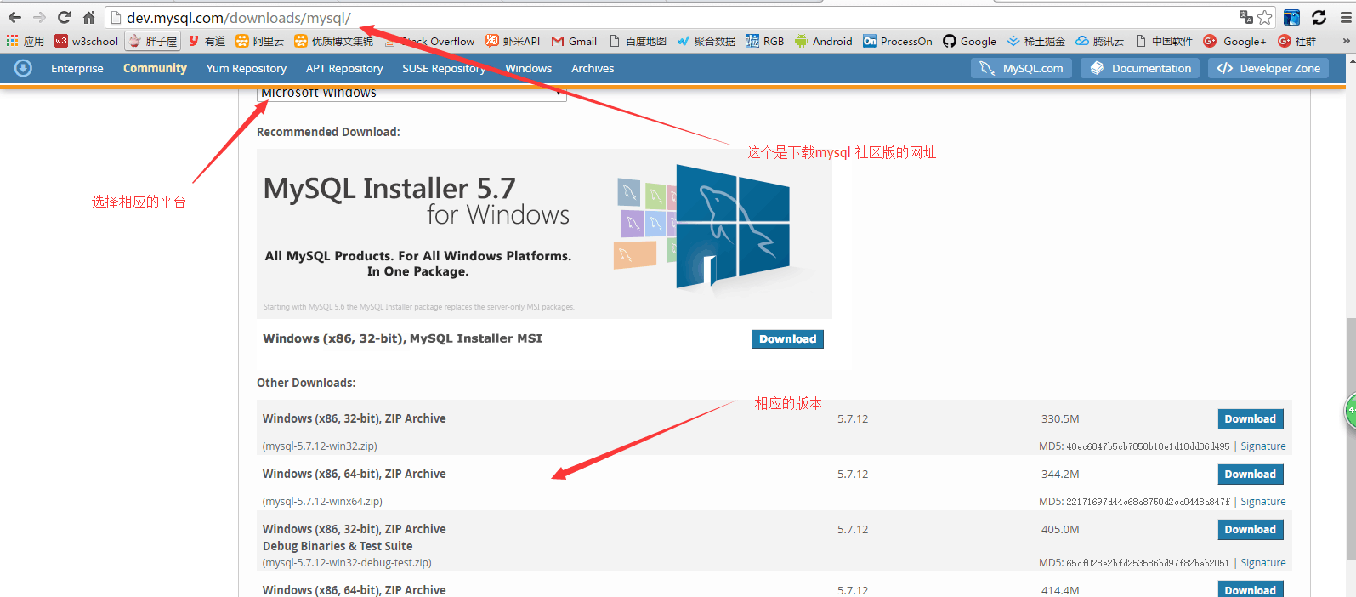Open the 腾讯云 bookmark
Image resolution: width=1356 pixels, height=597 pixels.
tap(1099, 41)
